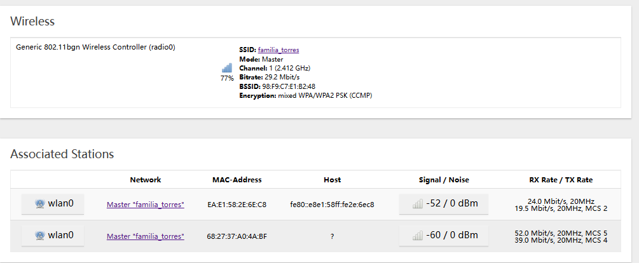Click the 77% wireless signal strength icon
639x263 pixels.
click(227, 67)
